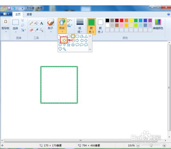The width and height of the screenshot is (171, 149).
Task: Select the down arrow shape
Action: tap(60, 45)
